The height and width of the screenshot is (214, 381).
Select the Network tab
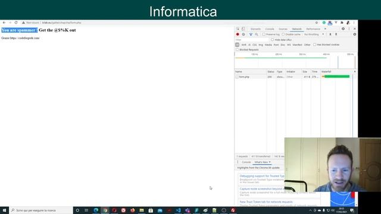pos(296,29)
